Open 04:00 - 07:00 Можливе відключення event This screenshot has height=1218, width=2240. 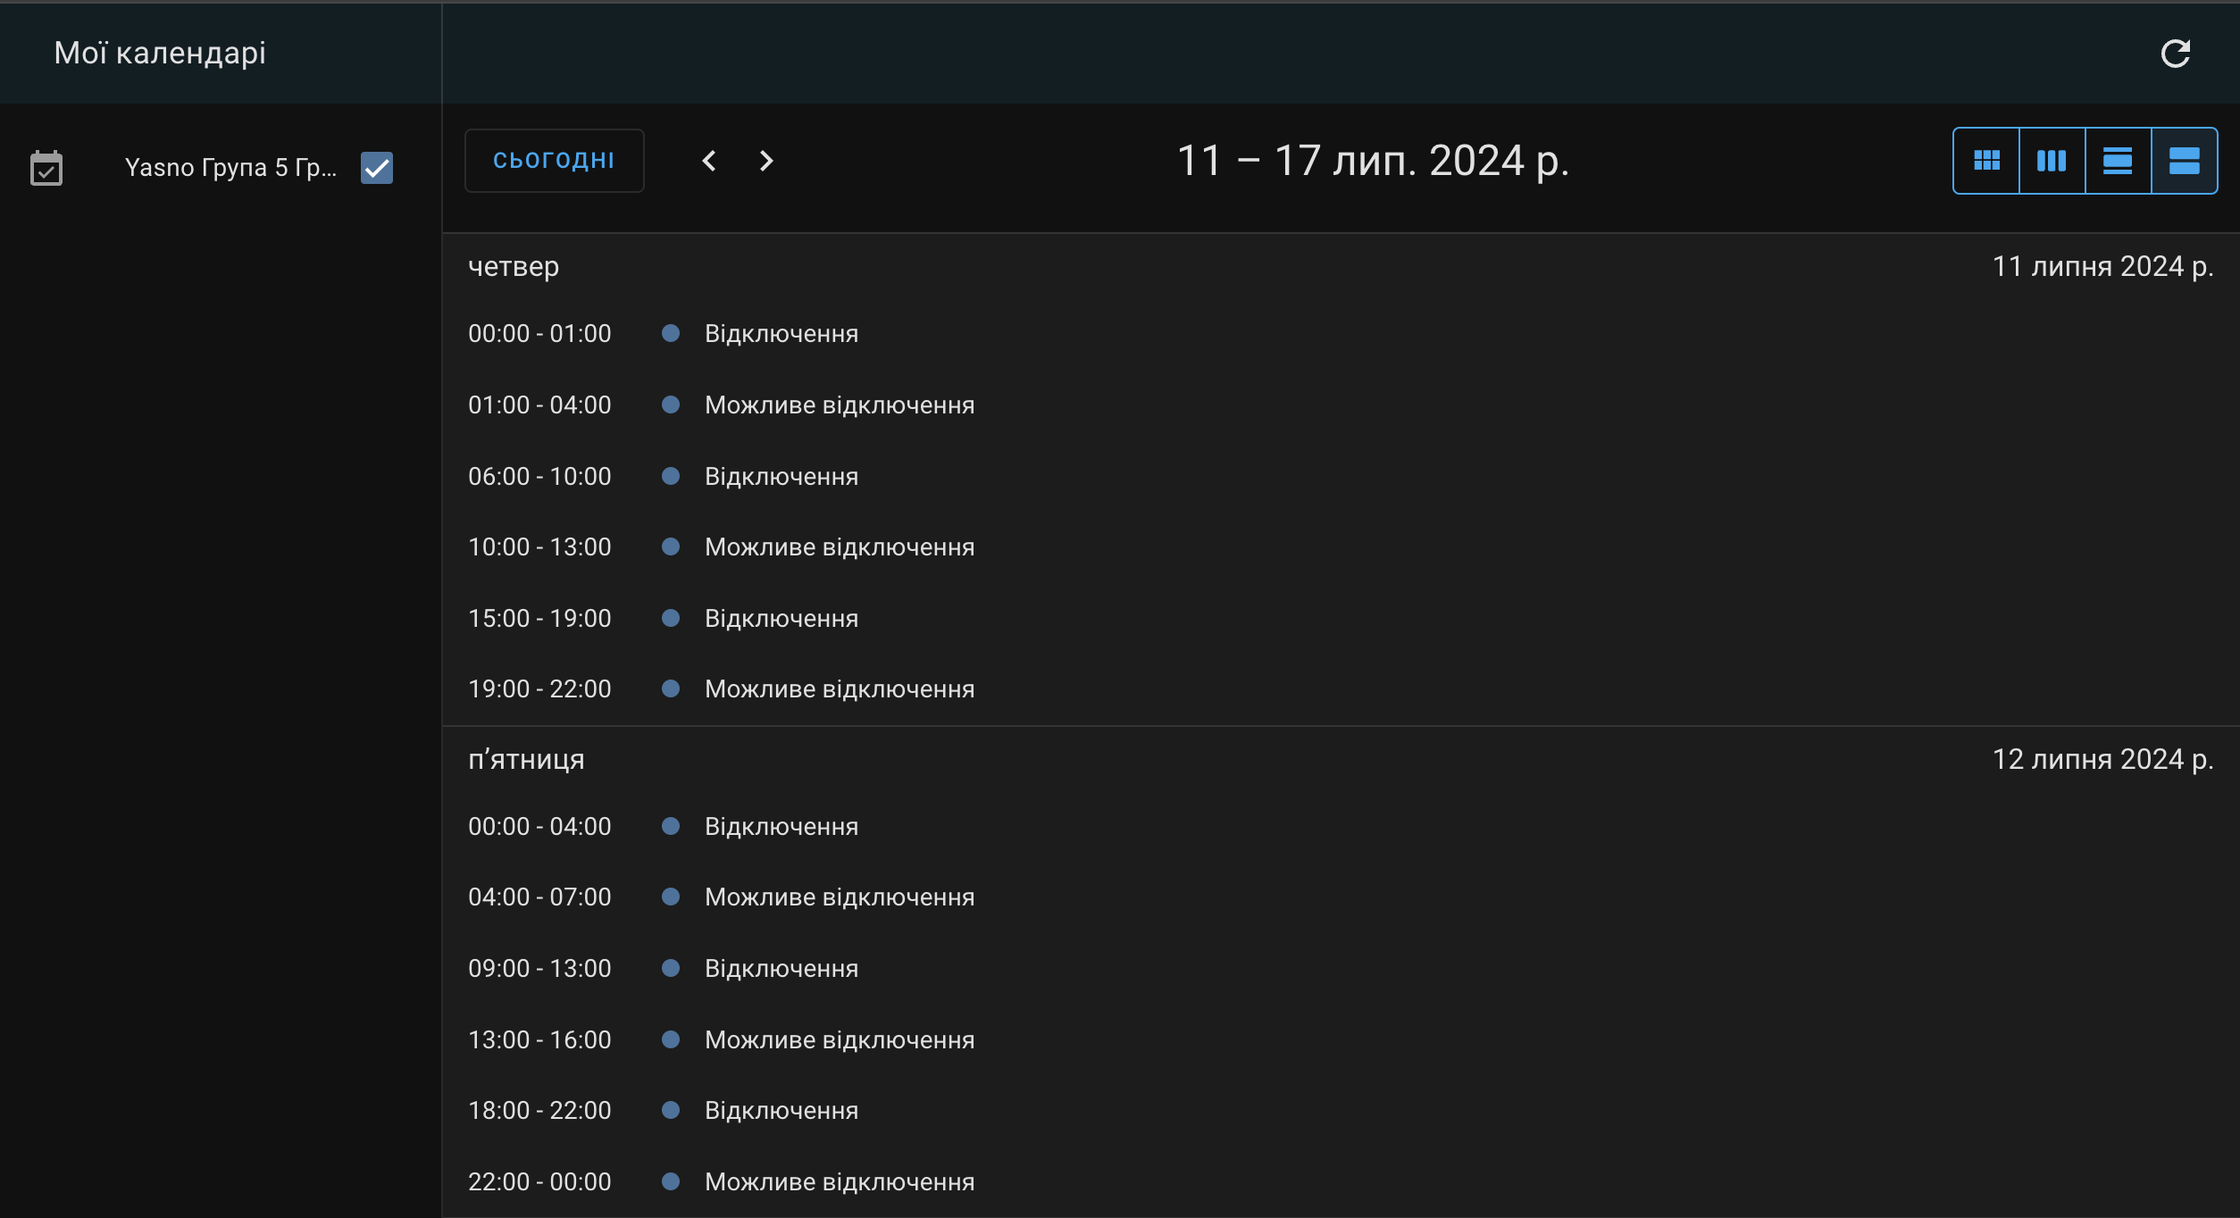tap(1341, 897)
